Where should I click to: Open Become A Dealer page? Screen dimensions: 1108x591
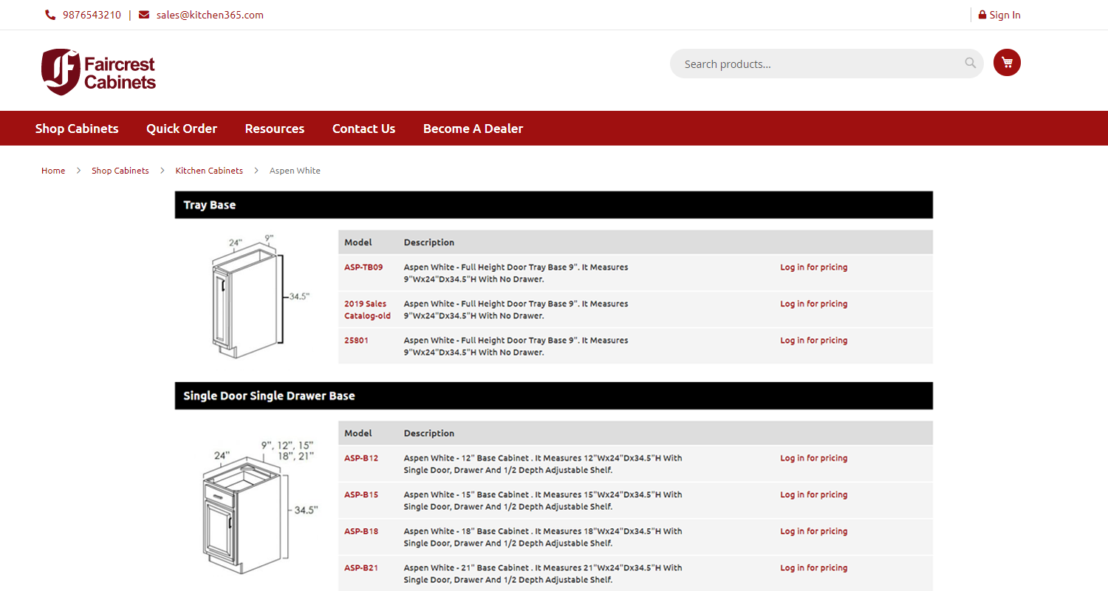pyautogui.click(x=473, y=129)
